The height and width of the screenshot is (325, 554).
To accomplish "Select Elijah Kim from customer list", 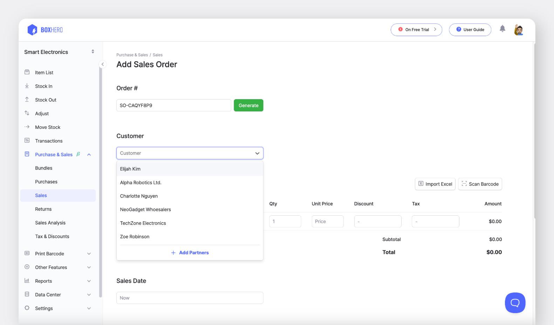I will click(190, 169).
